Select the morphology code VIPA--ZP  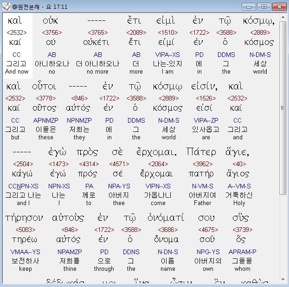pos(206,120)
